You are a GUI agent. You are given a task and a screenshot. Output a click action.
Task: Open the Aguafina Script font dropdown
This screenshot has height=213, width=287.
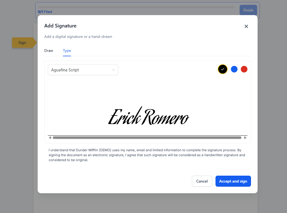[x=83, y=70]
